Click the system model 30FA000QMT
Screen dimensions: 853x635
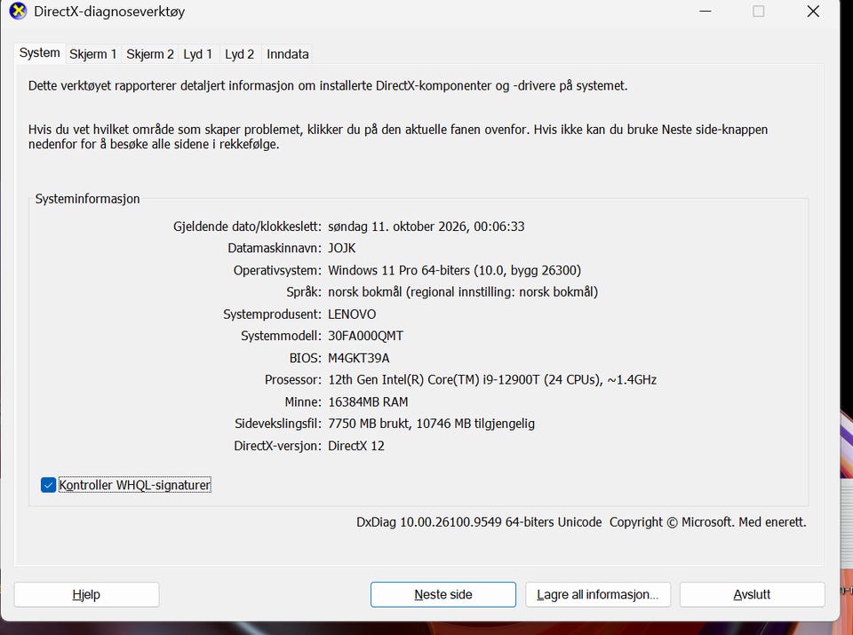[x=365, y=336]
